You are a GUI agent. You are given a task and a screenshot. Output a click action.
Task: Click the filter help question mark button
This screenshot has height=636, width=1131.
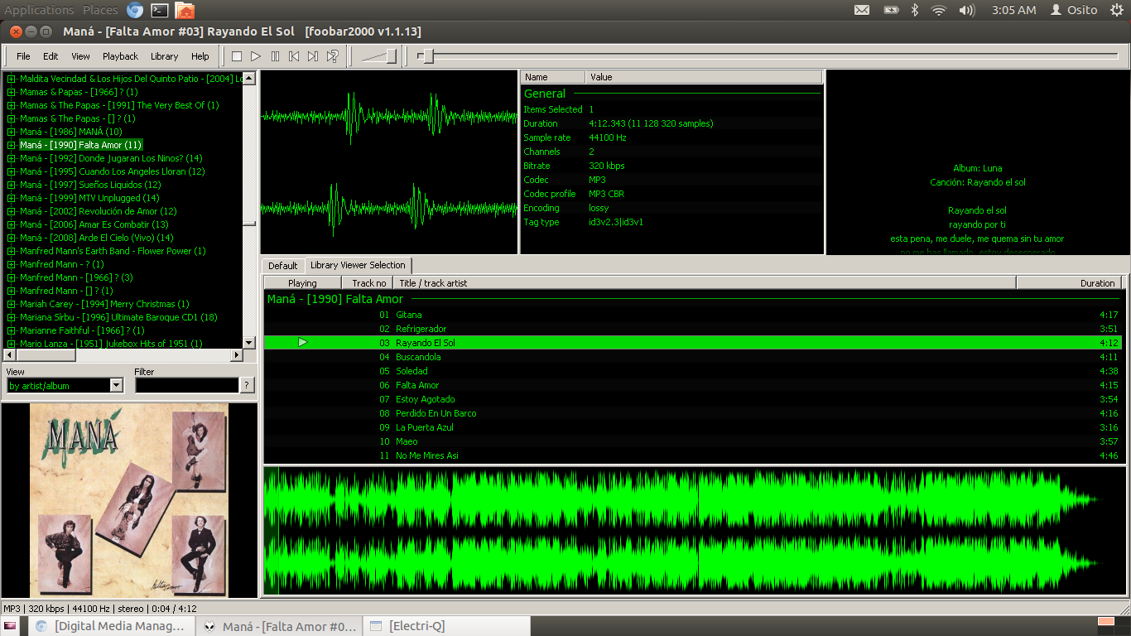tap(247, 385)
